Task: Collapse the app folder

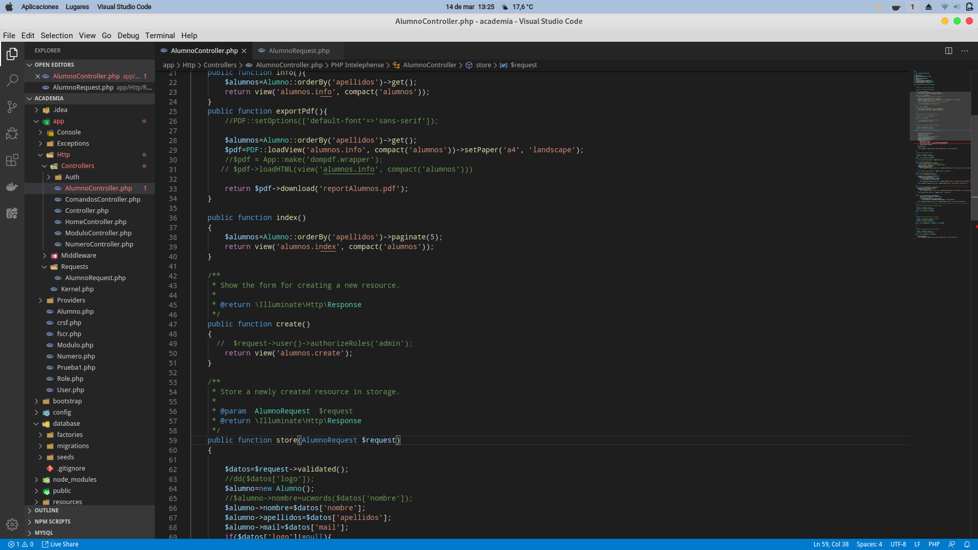Action: (x=36, y=121)
